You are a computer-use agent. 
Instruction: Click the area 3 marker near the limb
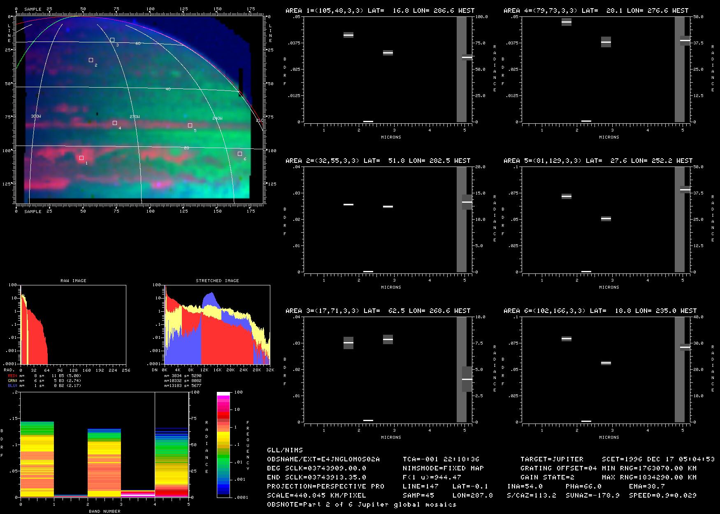click(112, 40)
